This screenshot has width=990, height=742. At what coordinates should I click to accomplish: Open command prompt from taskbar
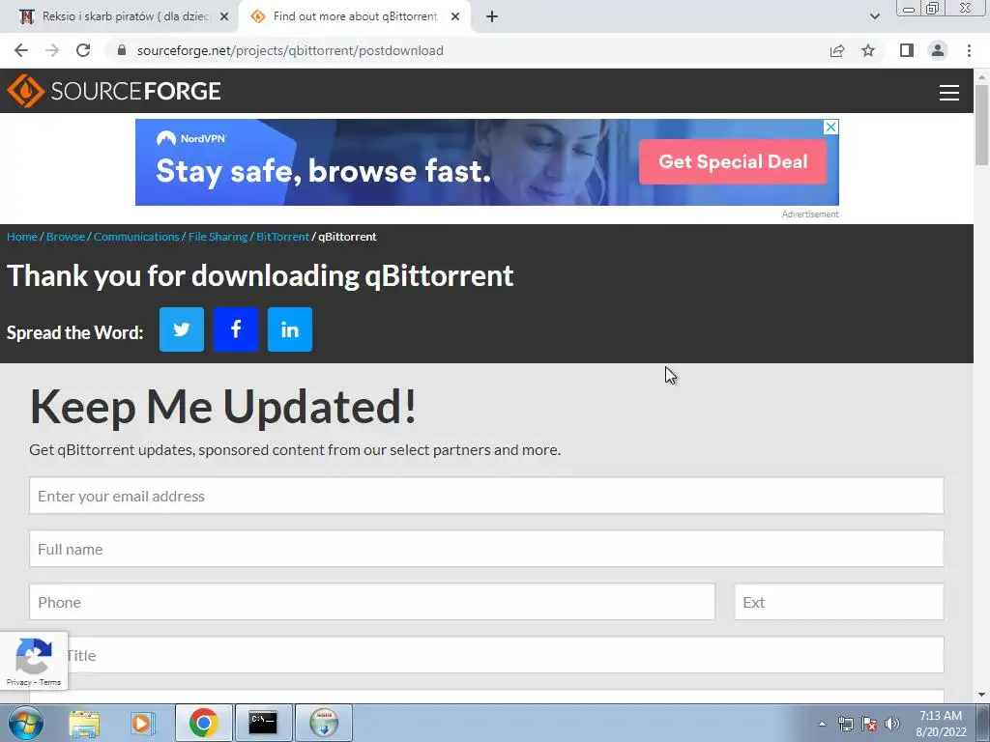(263, 723)
